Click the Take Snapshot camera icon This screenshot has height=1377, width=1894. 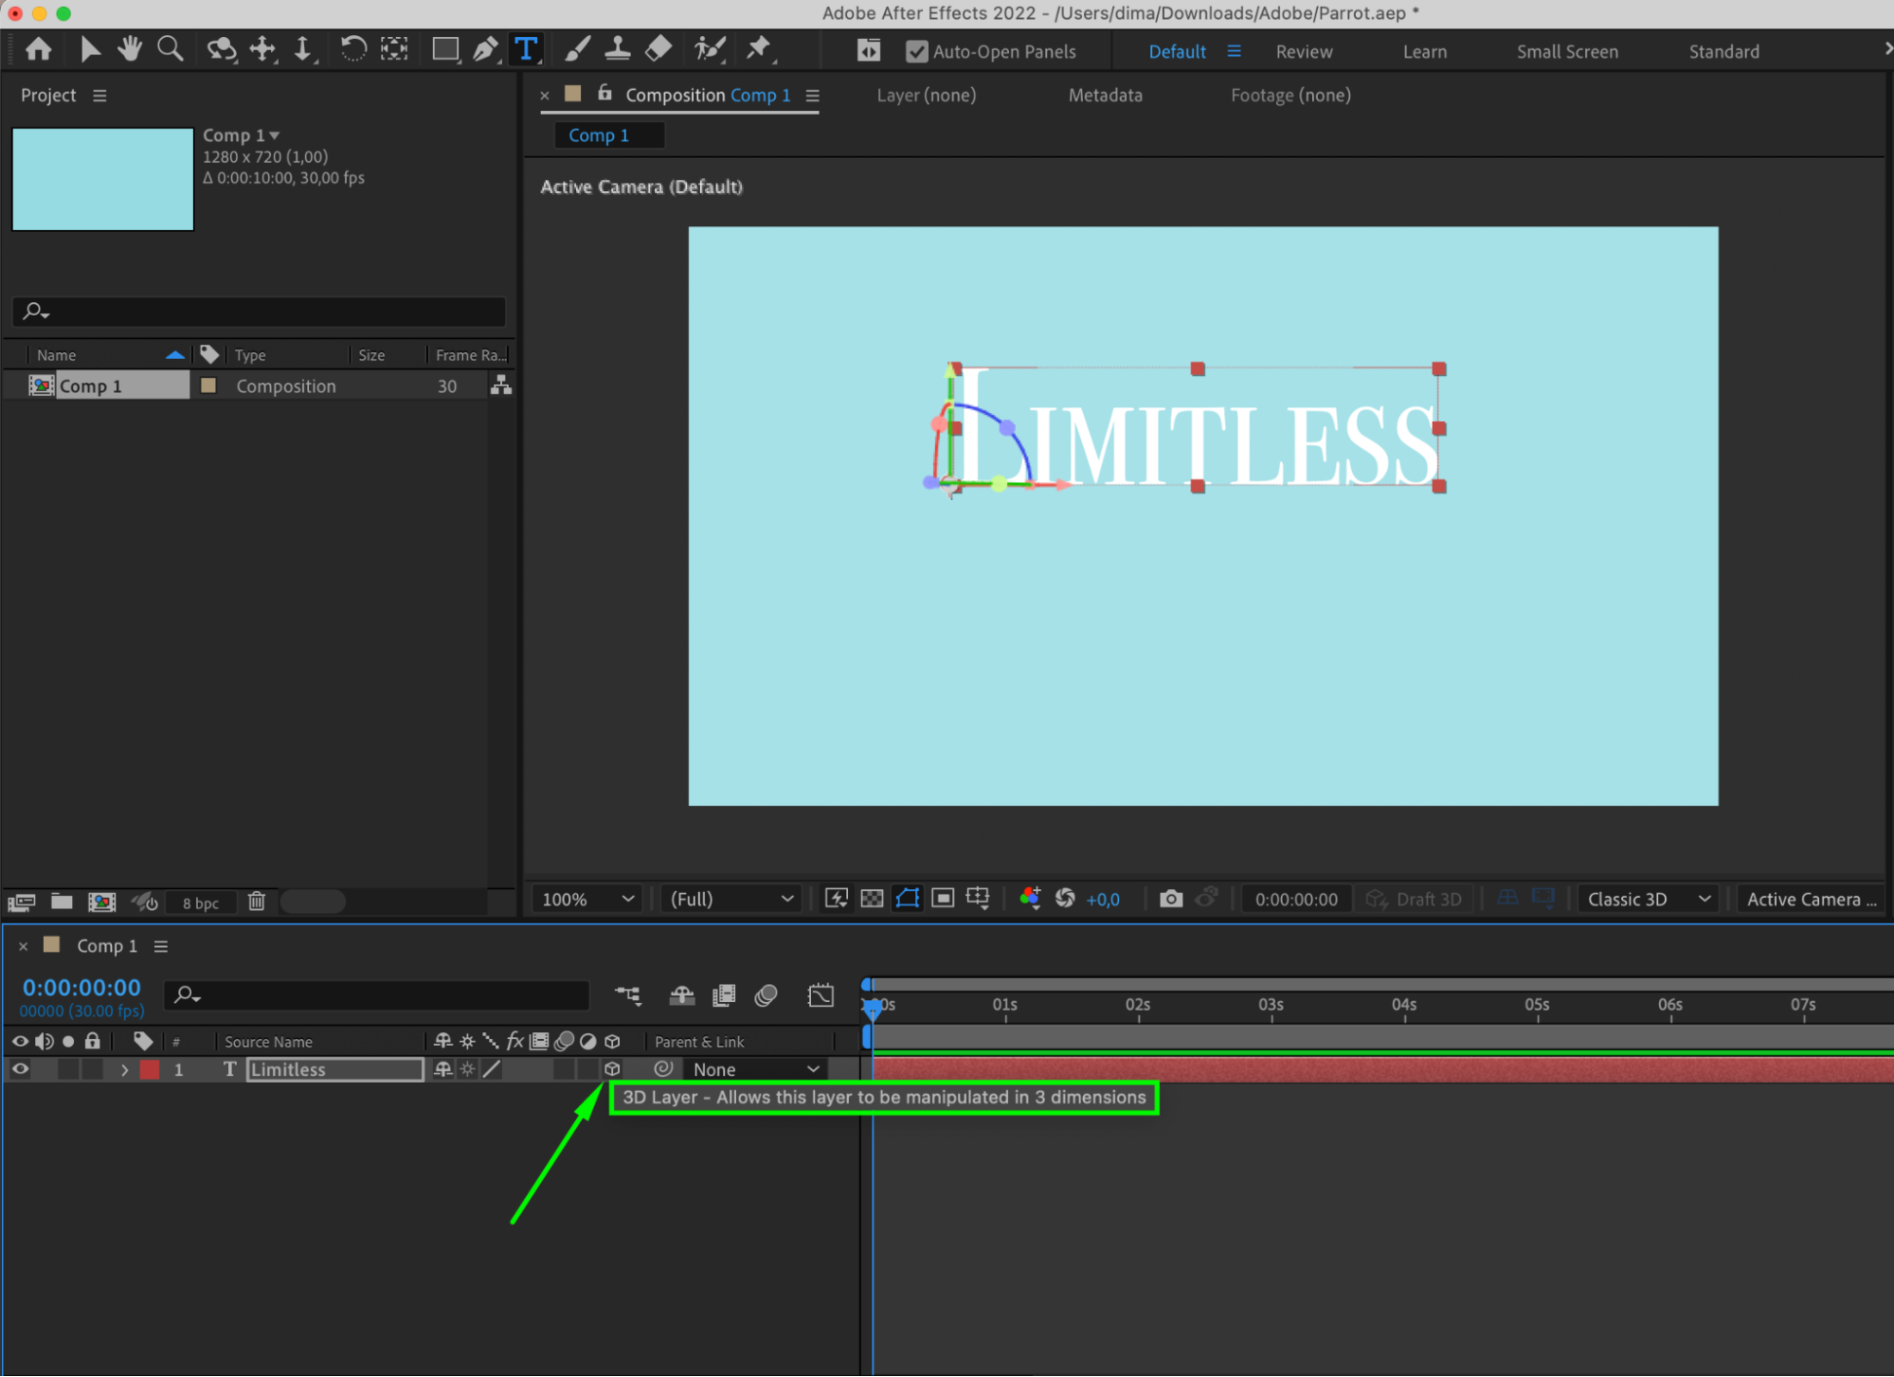pyautogui.click(x=1170, y=899)
